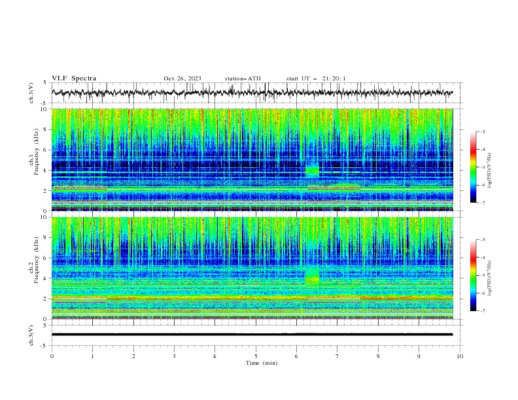Image resolution: width=518 pixels, height=400 pixels.
Task: Click the "station=ATH" header label
Action: click(x=243, y=78)
